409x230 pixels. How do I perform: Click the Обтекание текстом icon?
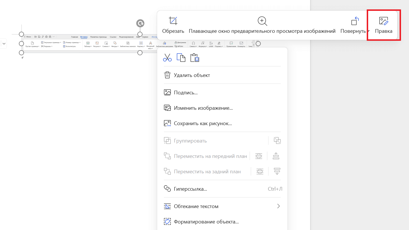167,206
